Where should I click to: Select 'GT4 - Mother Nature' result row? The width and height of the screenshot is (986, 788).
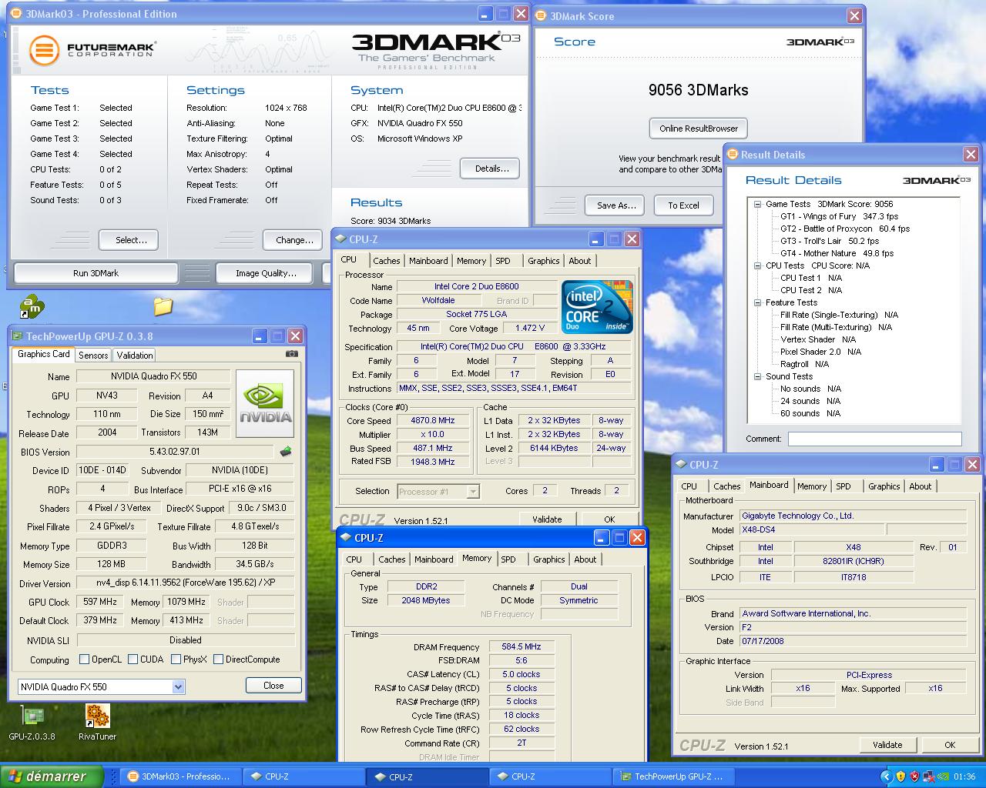(x=837, y=253)
